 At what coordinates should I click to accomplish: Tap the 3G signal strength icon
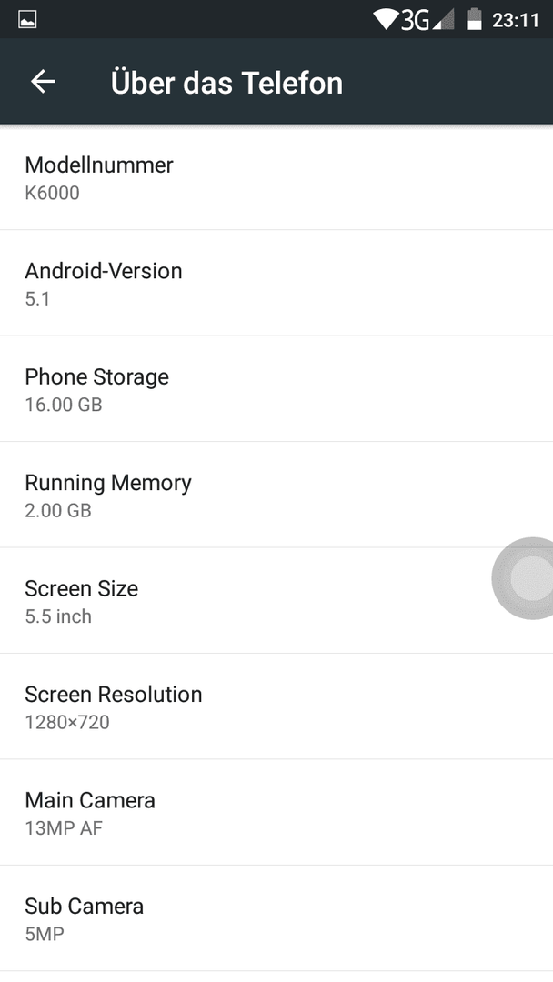coord(428,19)
